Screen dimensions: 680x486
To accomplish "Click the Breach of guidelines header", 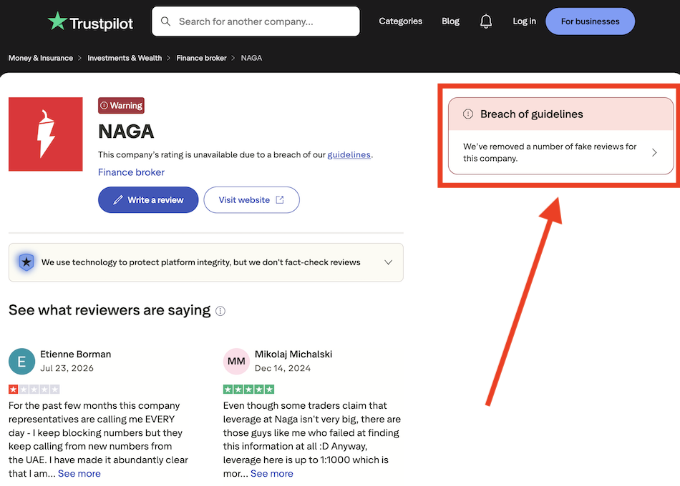I will click(x=560, y=114).
